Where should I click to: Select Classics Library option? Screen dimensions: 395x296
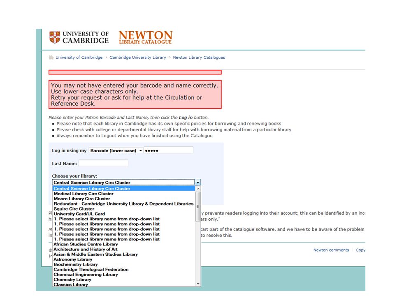pyautogui.click(x=123, y=284)
